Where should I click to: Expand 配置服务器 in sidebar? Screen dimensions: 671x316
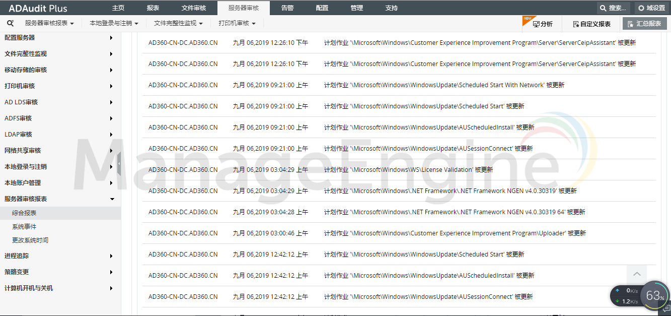point(60,38)
